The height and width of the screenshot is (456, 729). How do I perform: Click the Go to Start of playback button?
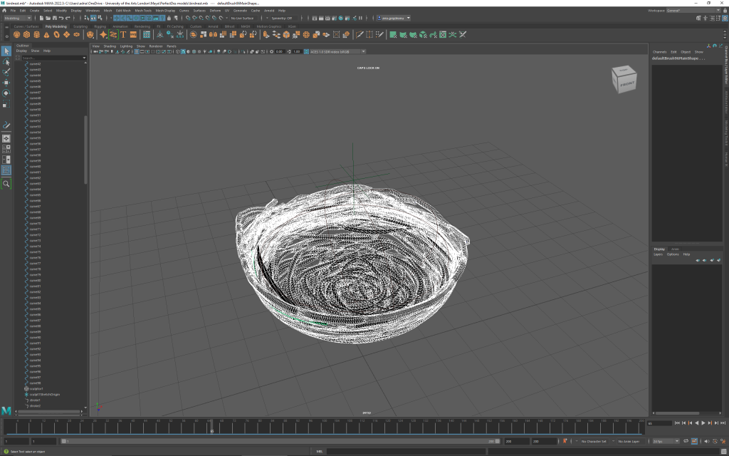677,423
